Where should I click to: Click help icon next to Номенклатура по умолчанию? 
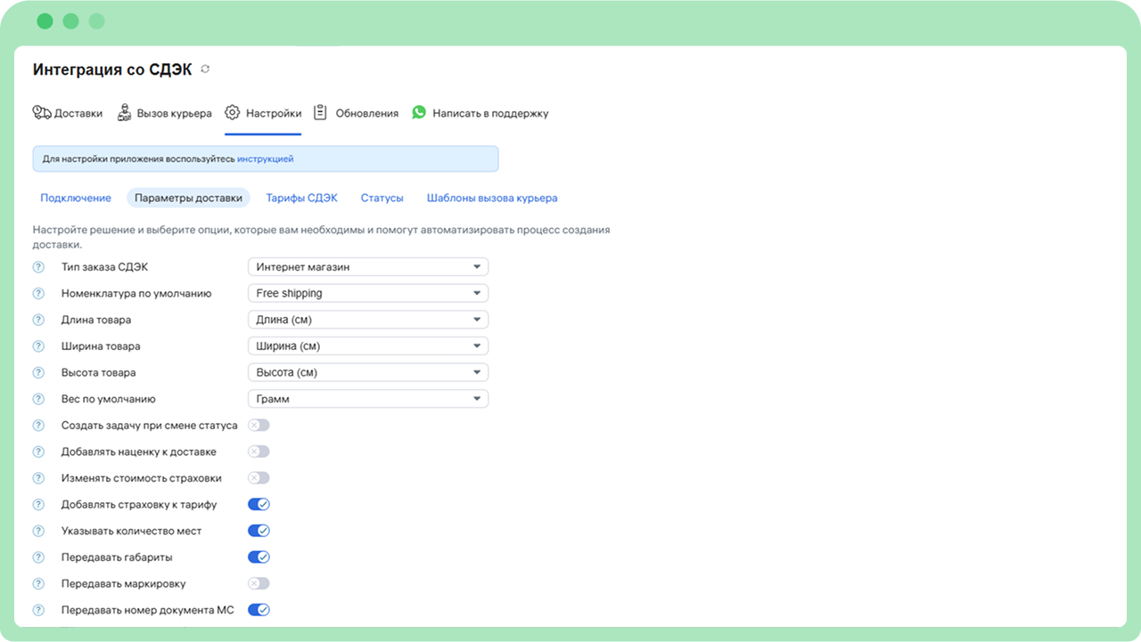38,293
